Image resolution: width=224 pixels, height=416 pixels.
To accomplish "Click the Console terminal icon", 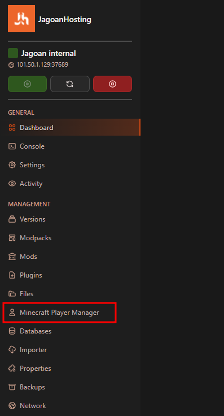I will 12,146.
